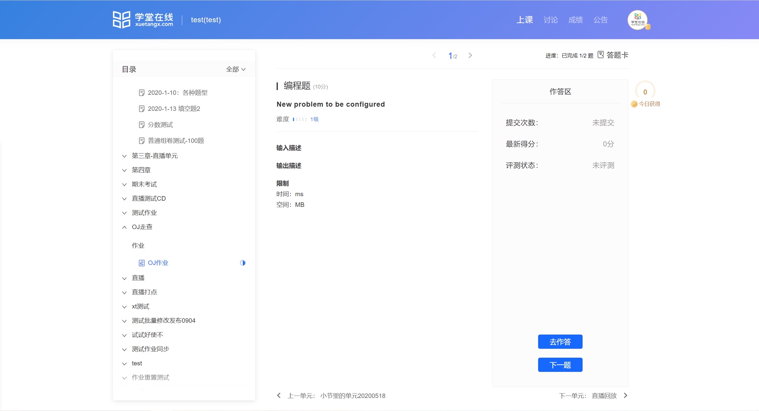This screenshot has height=411, width=759.
Task: Click the document icon beside 分数测试
Action: tap(142, 125)
